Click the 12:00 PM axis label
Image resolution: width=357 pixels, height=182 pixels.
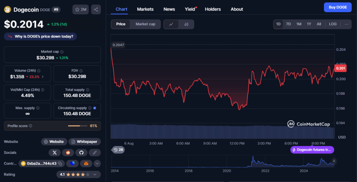pyautogui.click(x=237, y=144)
